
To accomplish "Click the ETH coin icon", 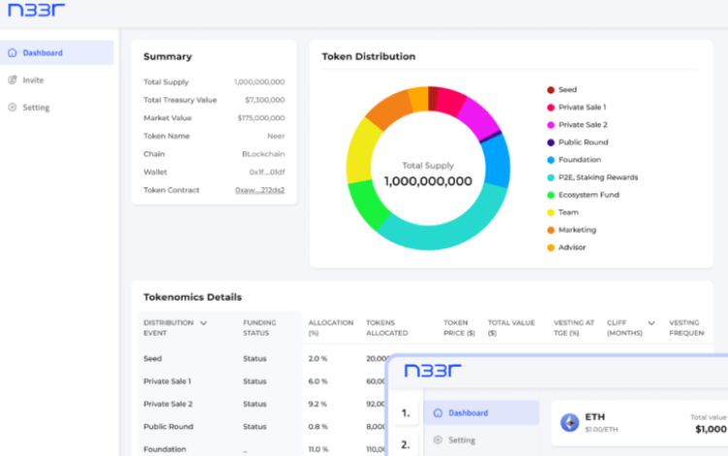I will pos(570,423).
